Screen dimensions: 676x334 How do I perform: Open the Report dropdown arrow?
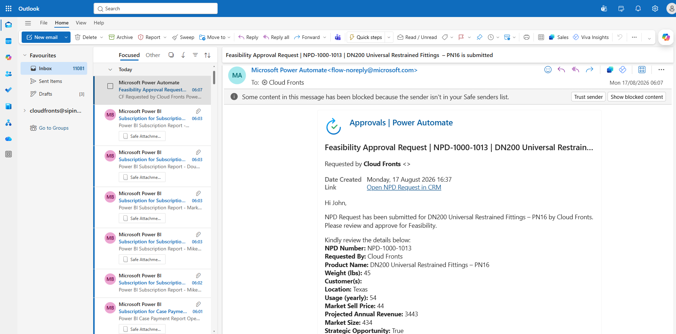pyautogui.click(x=165, y=37)
